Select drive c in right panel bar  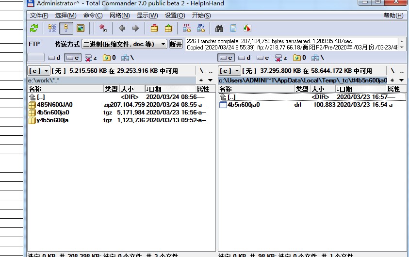(226, 58)
